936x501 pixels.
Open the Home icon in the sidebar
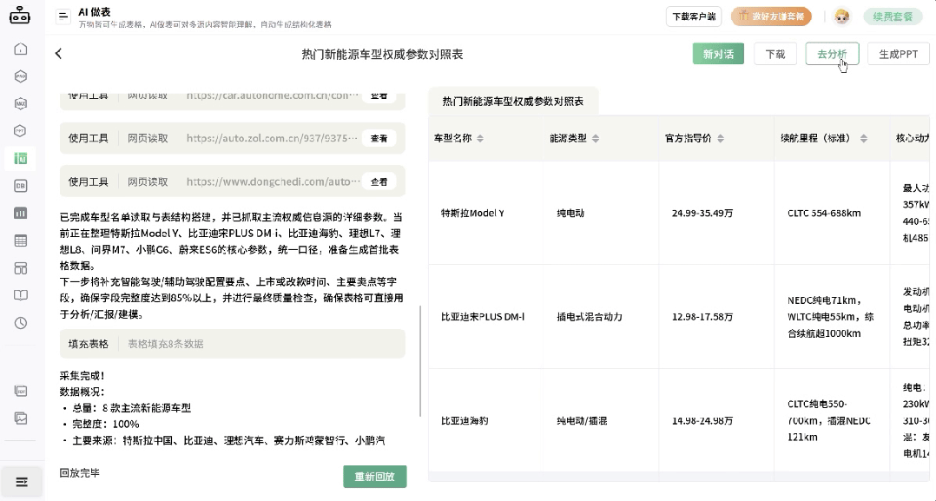(x=21, y=49)
